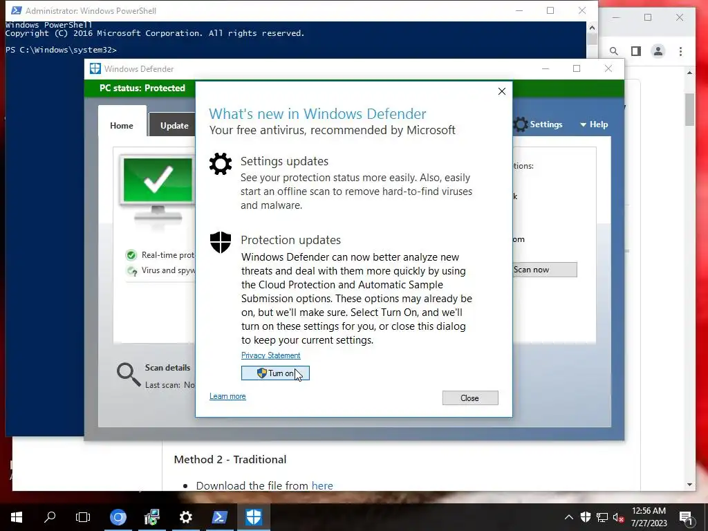Open the Windows Start menu

[x=17, y=517]
